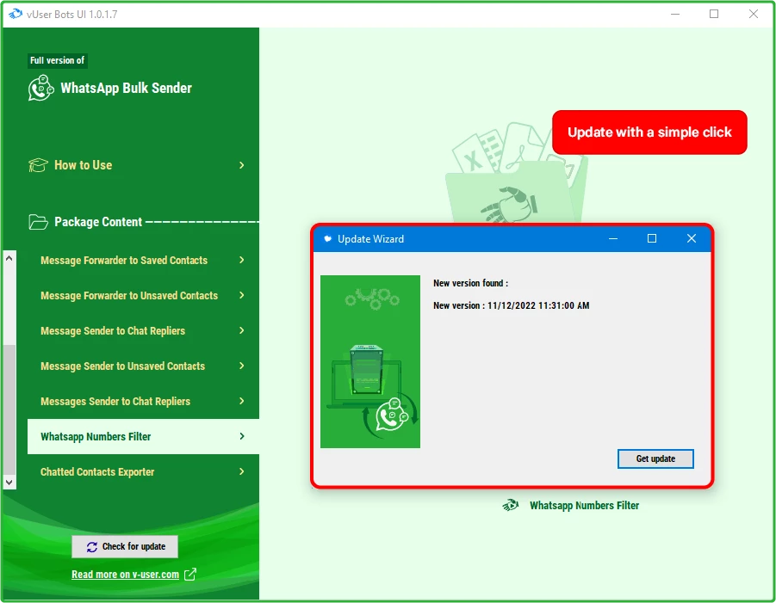Click the 'Package Content' heading text

(x=98, y=222)
